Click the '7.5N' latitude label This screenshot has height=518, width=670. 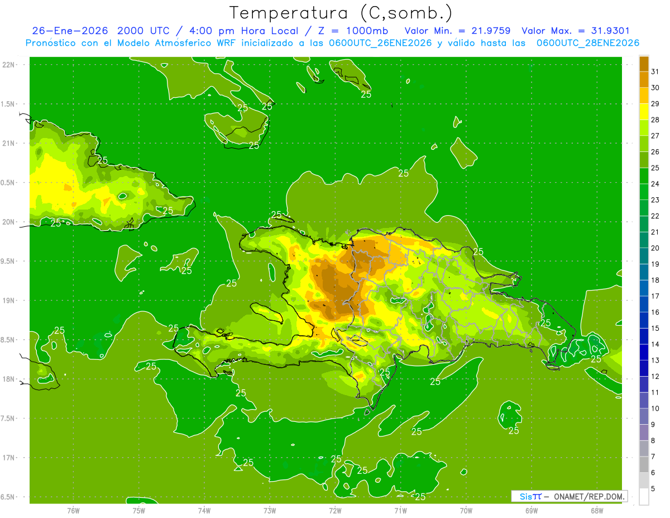[x=8, y=419]
